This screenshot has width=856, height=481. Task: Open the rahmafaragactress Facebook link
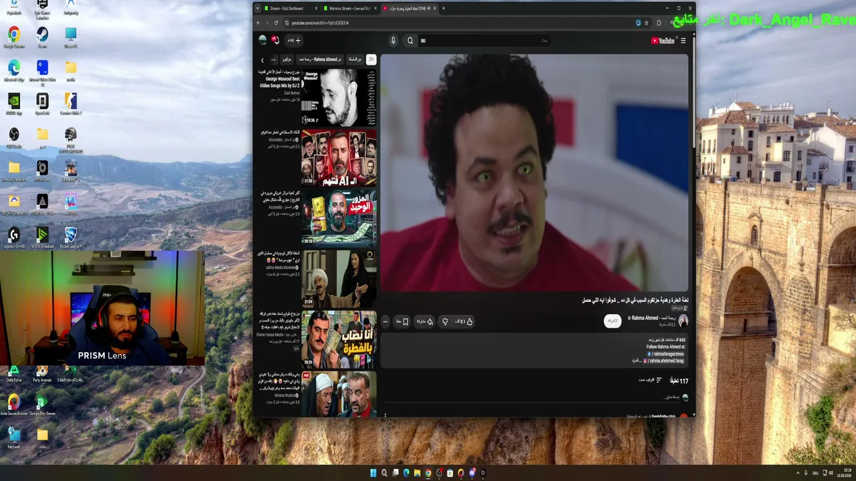pyautogui.click(x=665, y=354)
